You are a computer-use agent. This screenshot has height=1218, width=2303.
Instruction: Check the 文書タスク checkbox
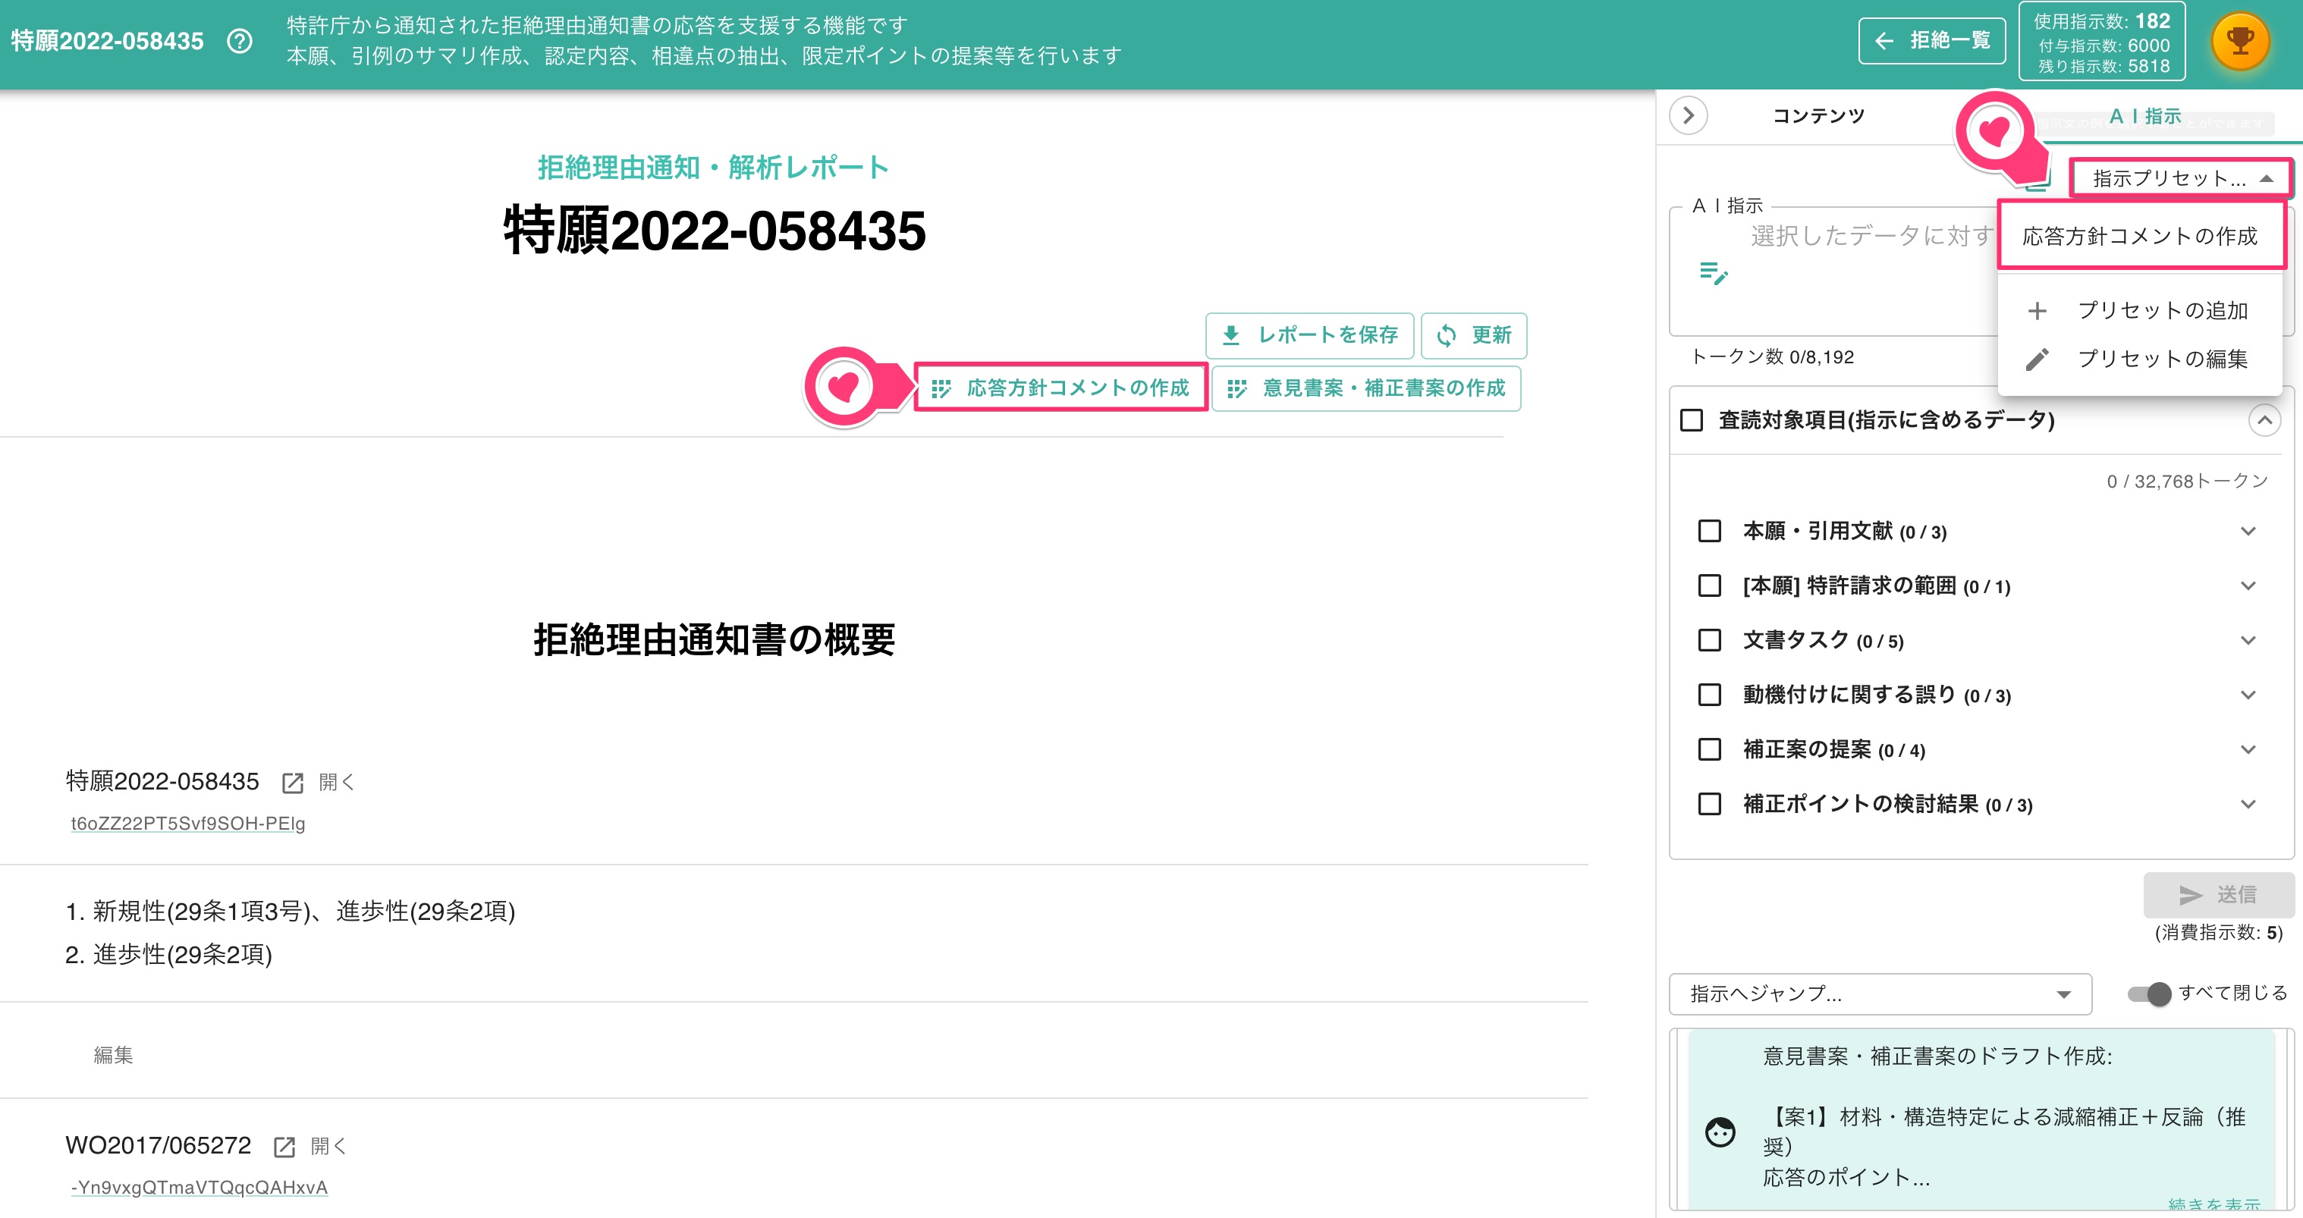[1709, 641]
